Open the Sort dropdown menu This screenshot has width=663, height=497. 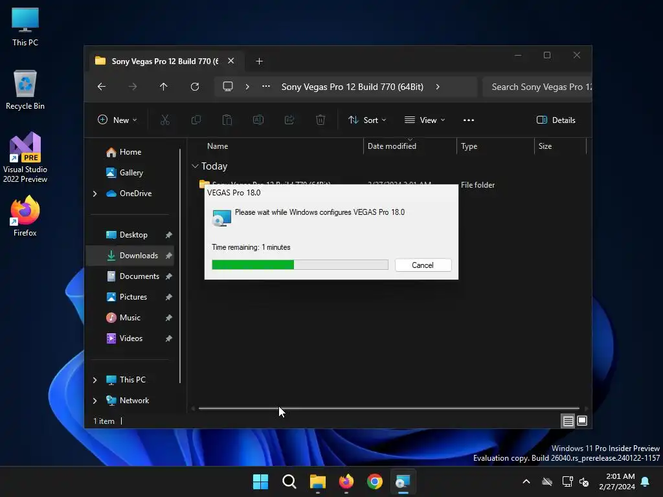click(x=367, y=120)
